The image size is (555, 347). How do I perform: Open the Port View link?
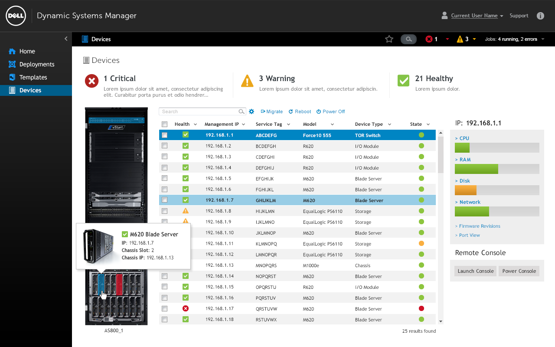tap(467, 235)
